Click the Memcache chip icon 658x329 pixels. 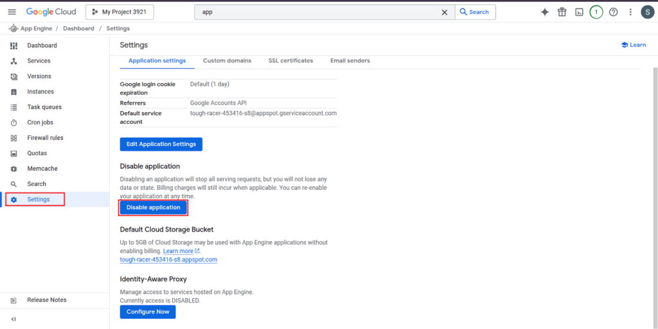click(14, 169)
